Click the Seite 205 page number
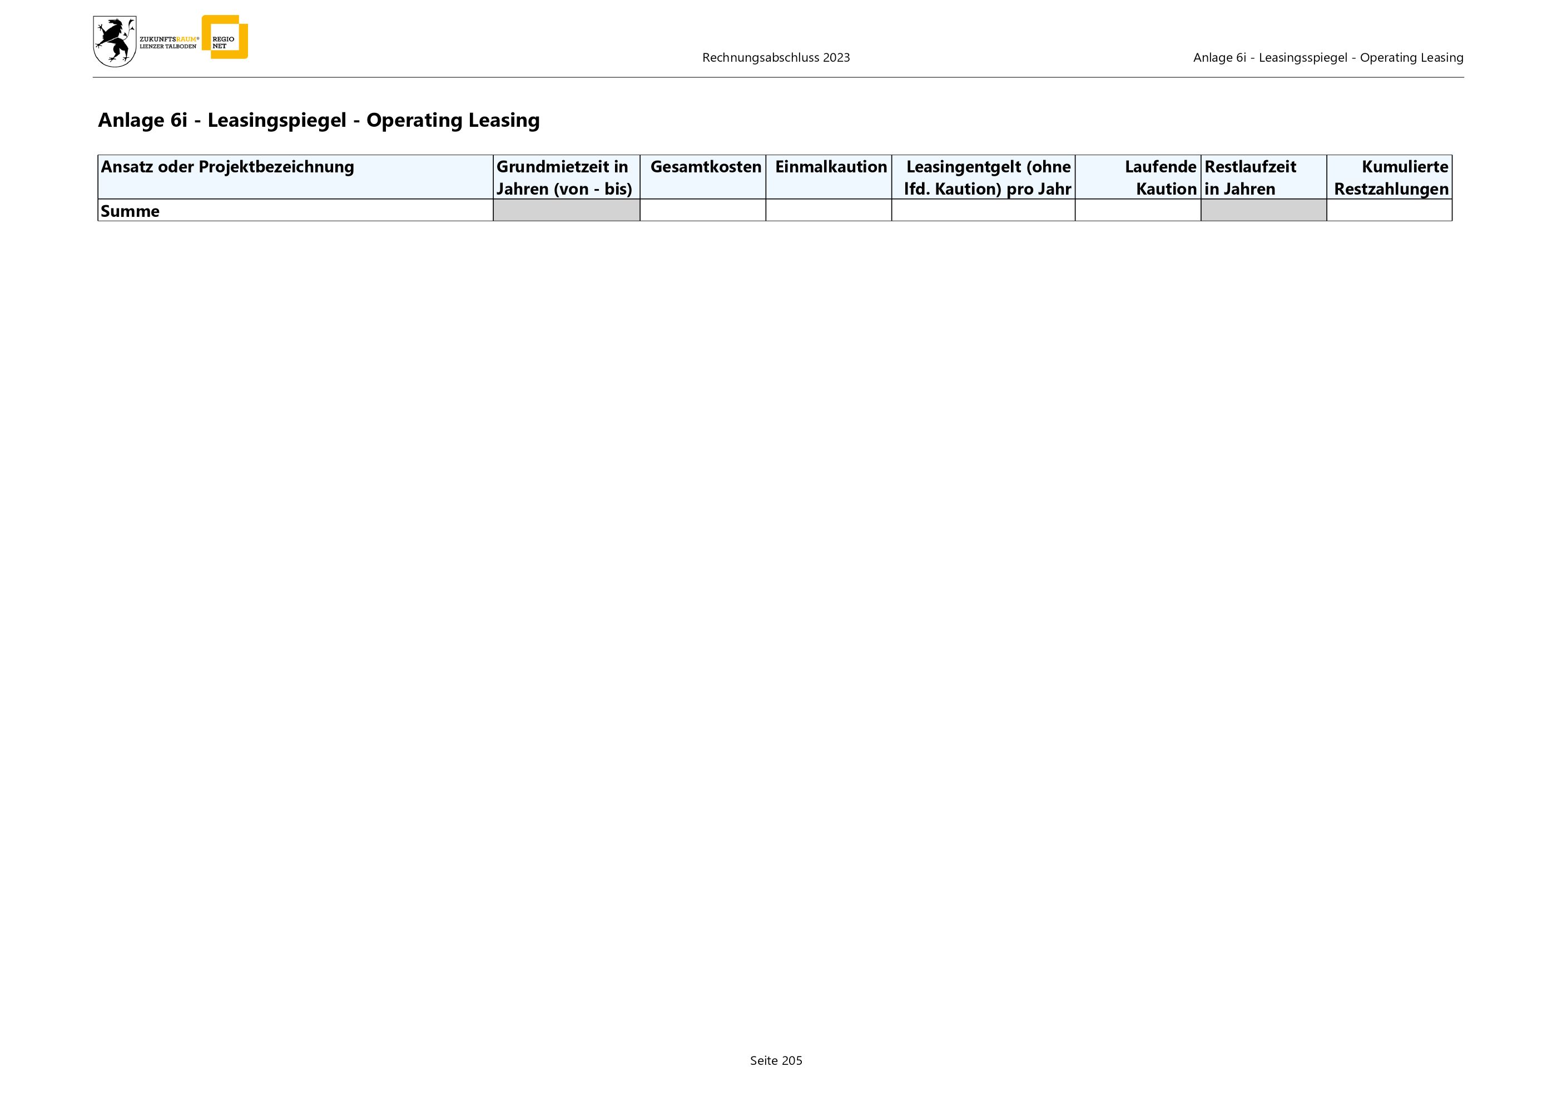 [776, 1060]
